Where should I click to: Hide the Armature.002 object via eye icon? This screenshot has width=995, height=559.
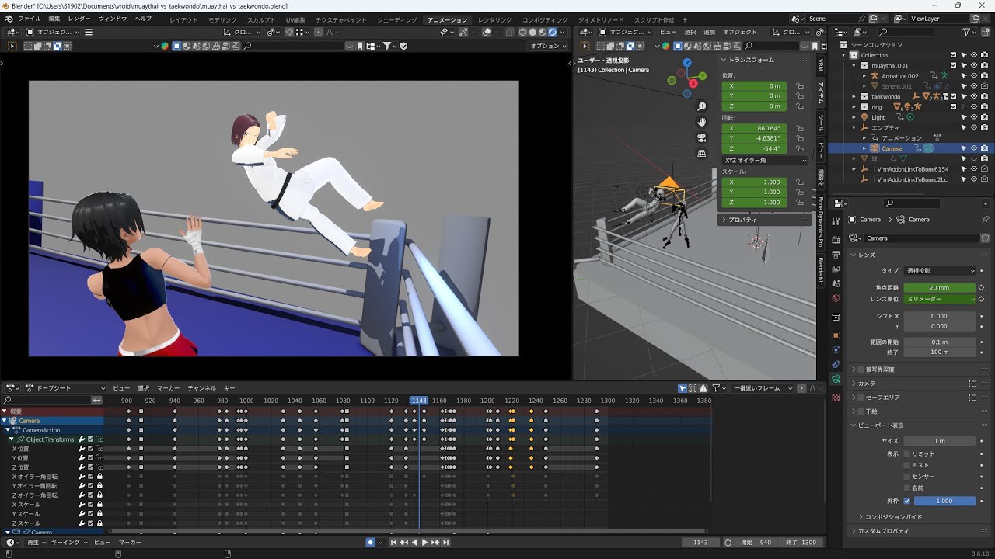point(974,76)
